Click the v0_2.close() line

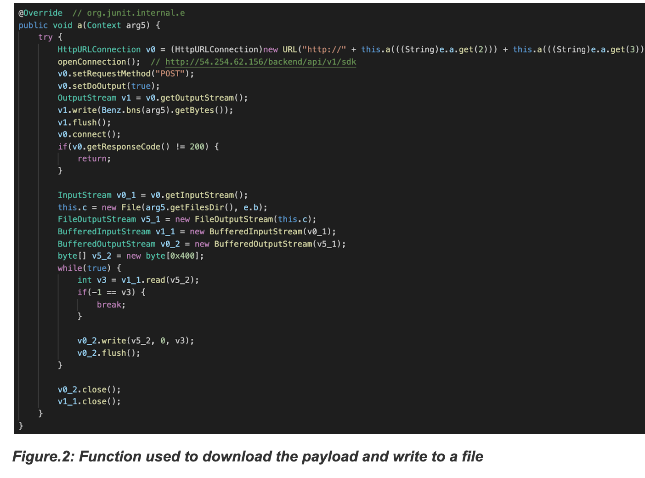pos(89,390)
